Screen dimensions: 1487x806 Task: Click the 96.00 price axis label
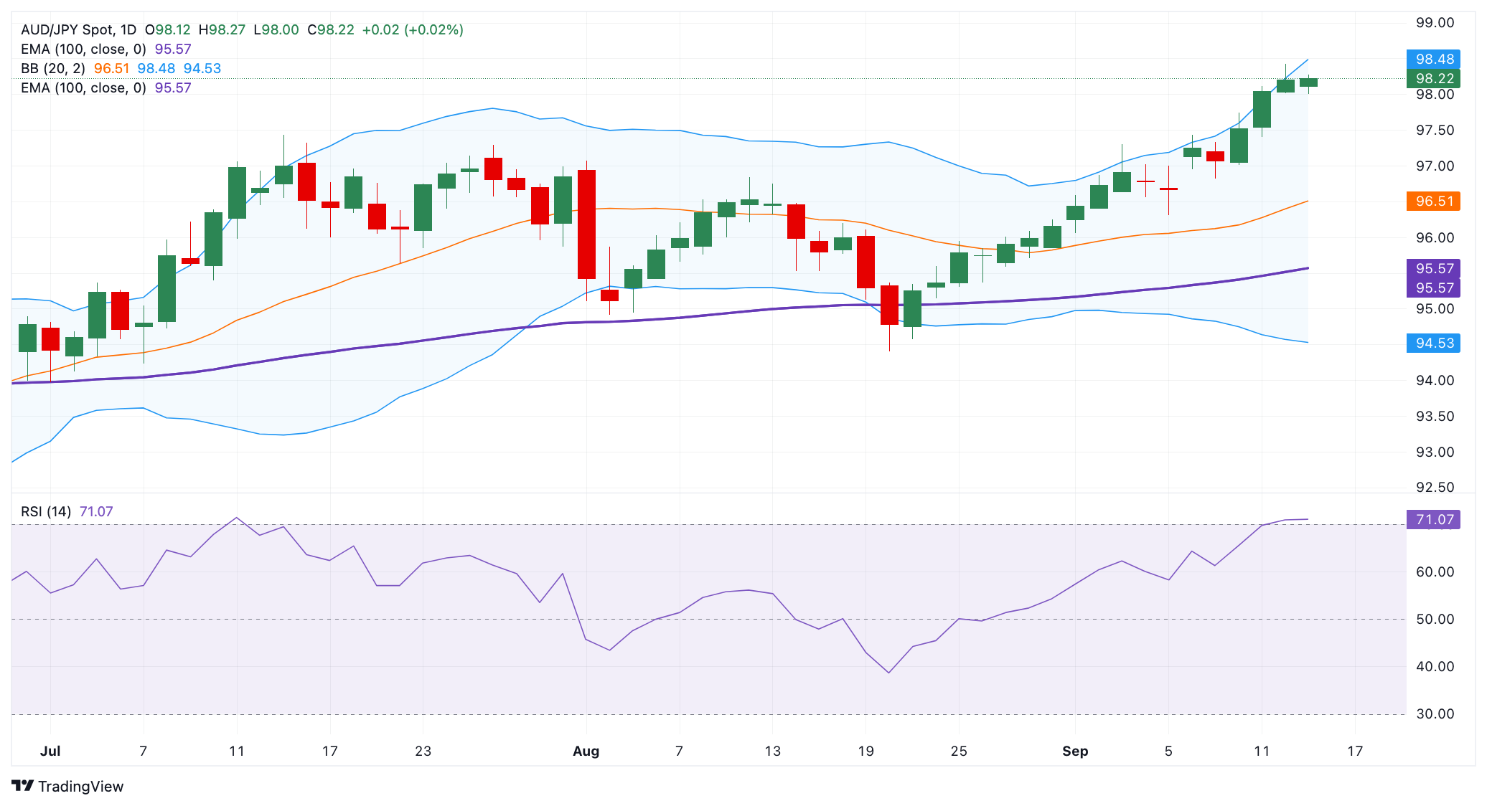pos(1435,238)
